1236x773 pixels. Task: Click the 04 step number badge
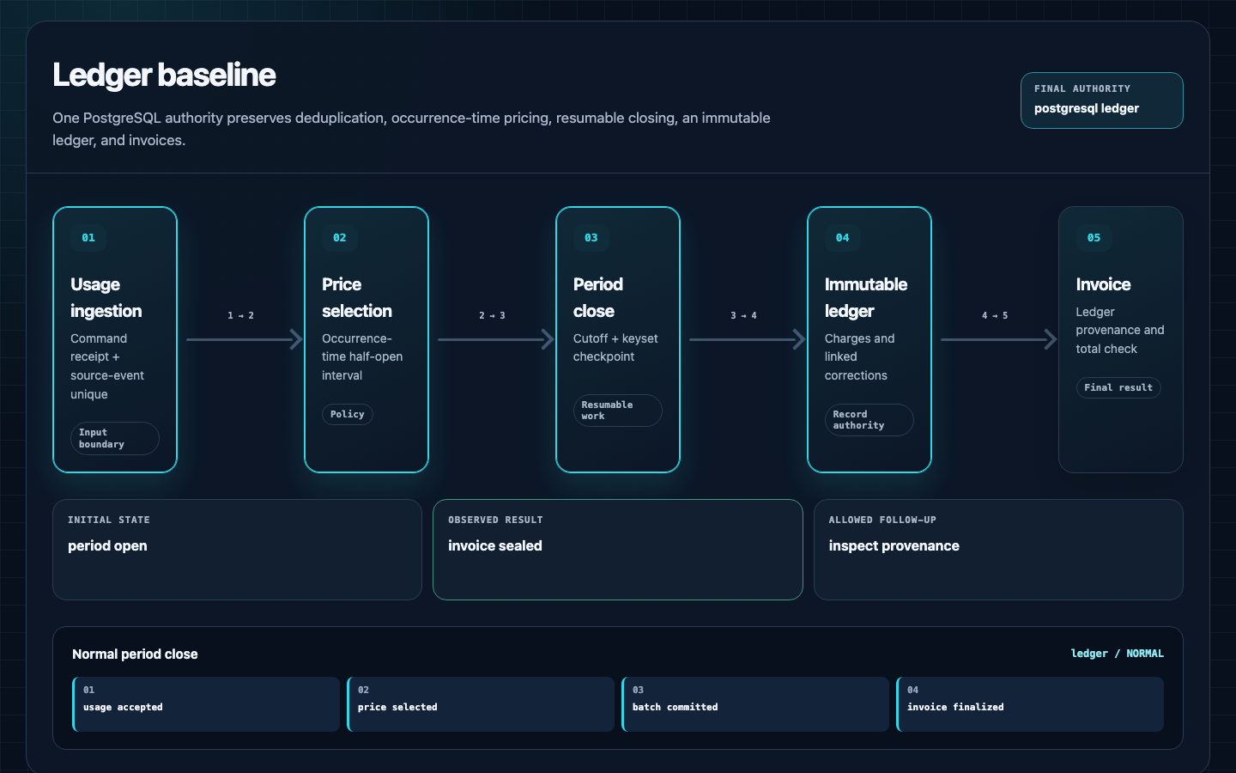(x=843, y=238)
